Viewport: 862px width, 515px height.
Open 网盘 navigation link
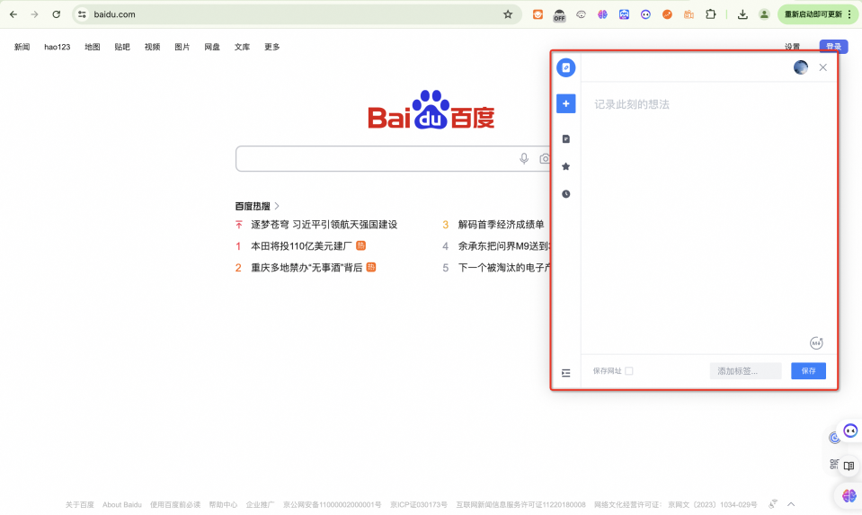[212, 47]
